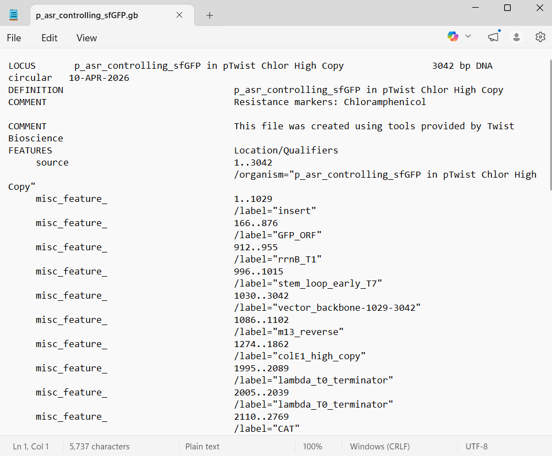
Task: Close the Notepad window
Action: tap(539, 8)
